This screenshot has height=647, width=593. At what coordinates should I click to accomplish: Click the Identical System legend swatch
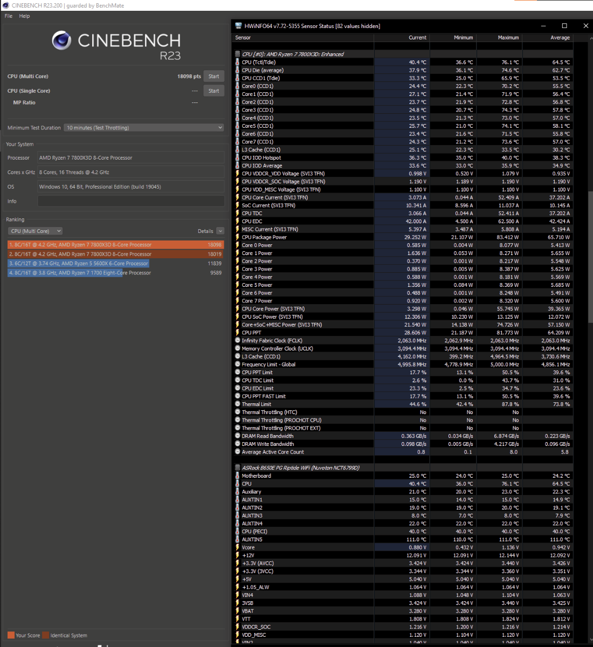click(46, 635)
